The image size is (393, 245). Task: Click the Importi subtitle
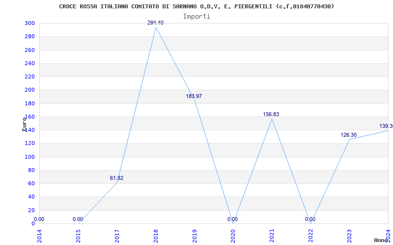pyautogui.click(x=196, y=17)
